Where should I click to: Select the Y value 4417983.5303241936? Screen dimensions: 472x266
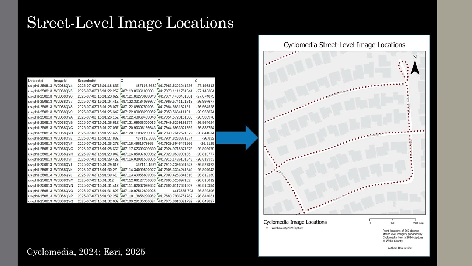[x=175, y=86]
